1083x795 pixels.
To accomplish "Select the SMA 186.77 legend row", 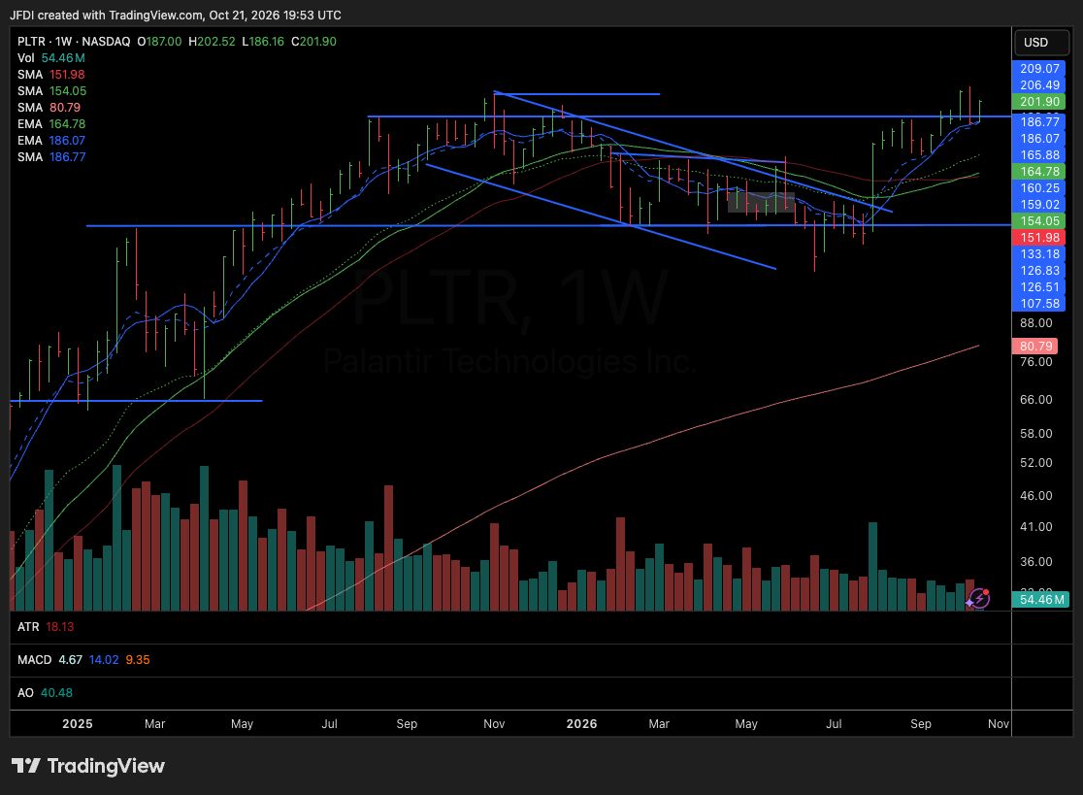I will 51,157.
